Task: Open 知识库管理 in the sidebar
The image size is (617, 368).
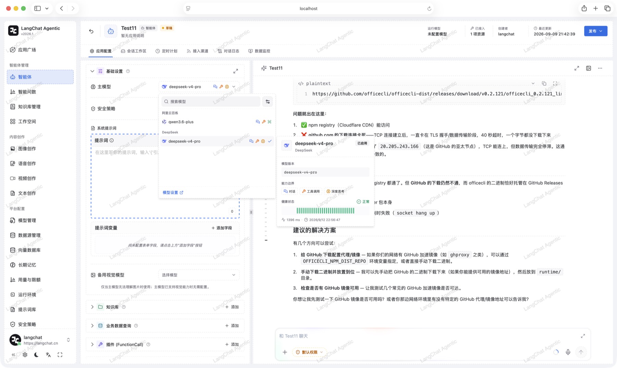Action: coord(40,107)
